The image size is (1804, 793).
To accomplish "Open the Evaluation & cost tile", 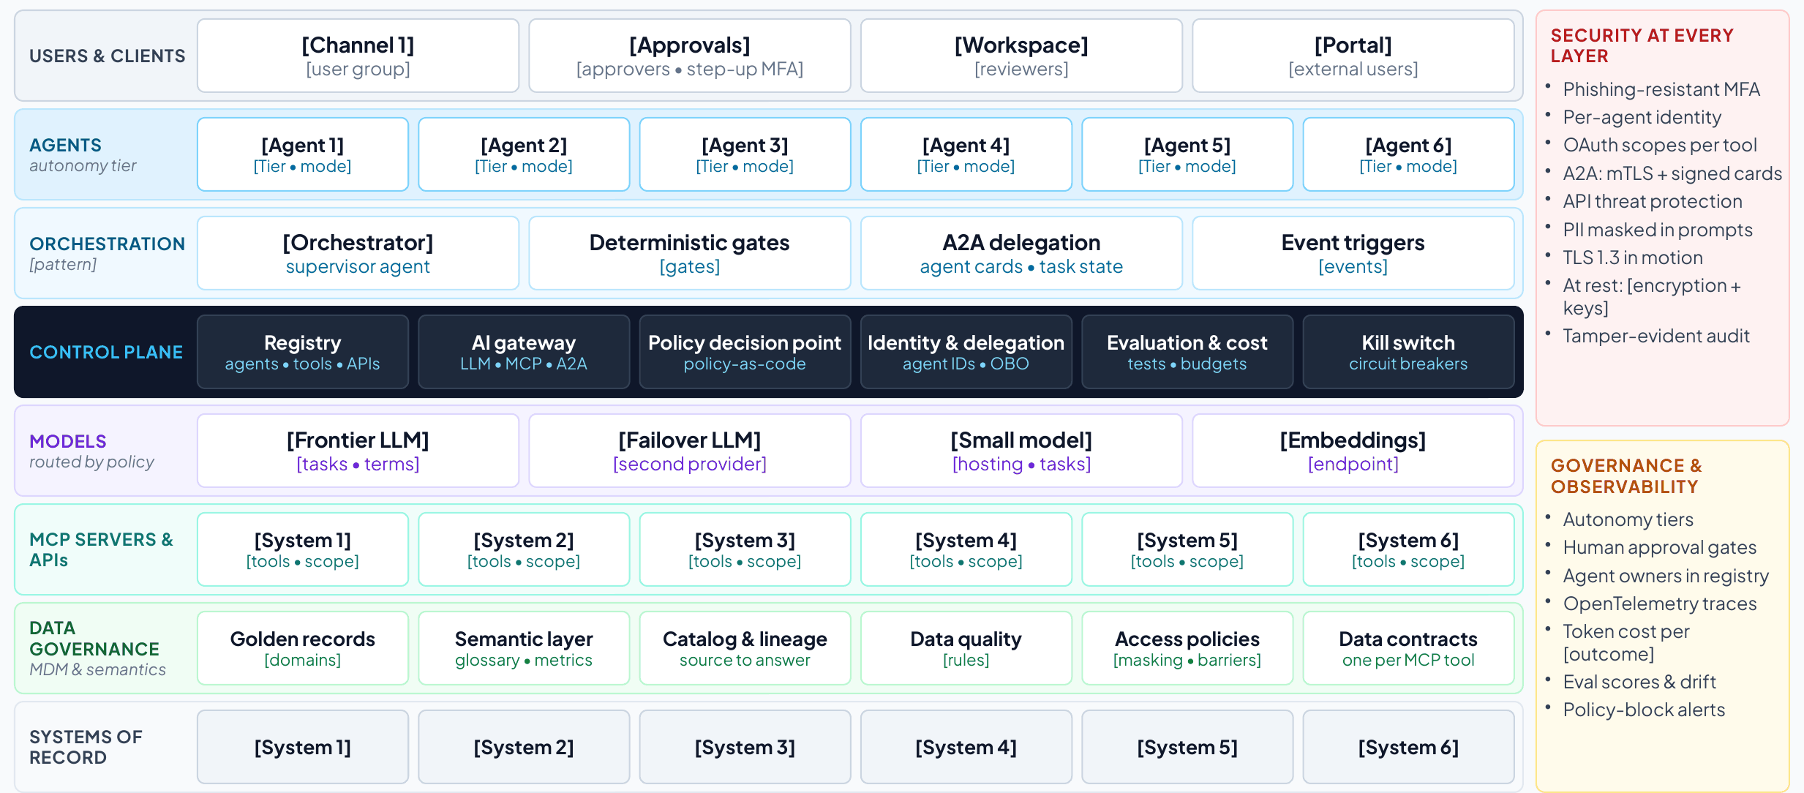I will tap(1187, 352).
